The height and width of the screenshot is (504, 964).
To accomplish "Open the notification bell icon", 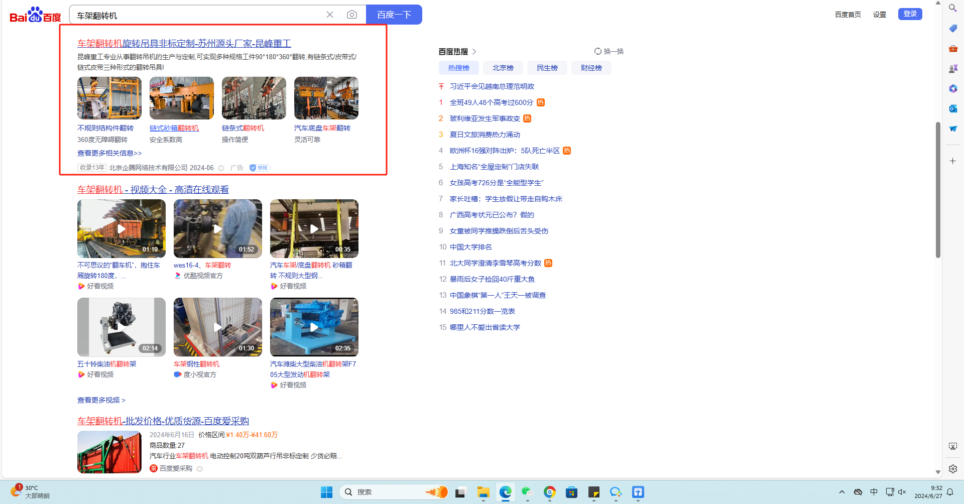I will pyautogui.click(x=950, y=492).
